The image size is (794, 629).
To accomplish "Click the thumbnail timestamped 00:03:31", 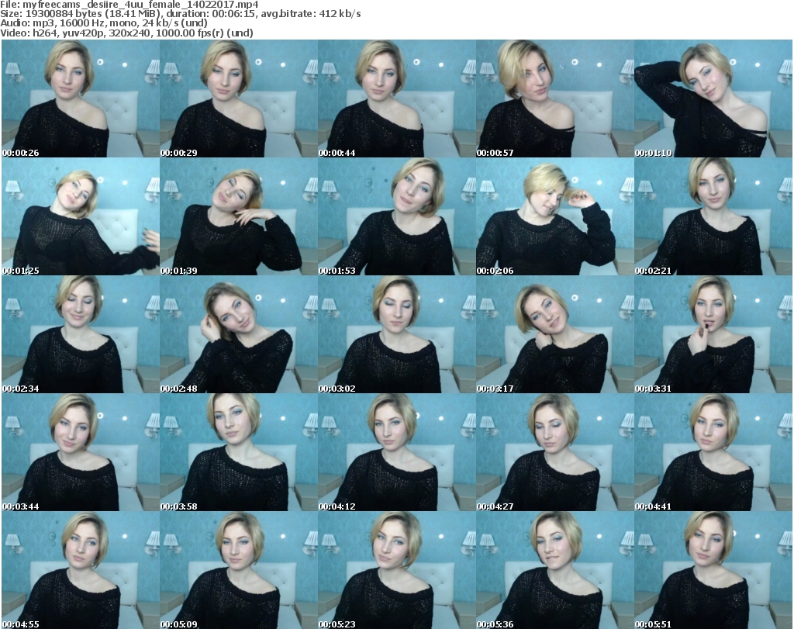I will click(713, 334).
